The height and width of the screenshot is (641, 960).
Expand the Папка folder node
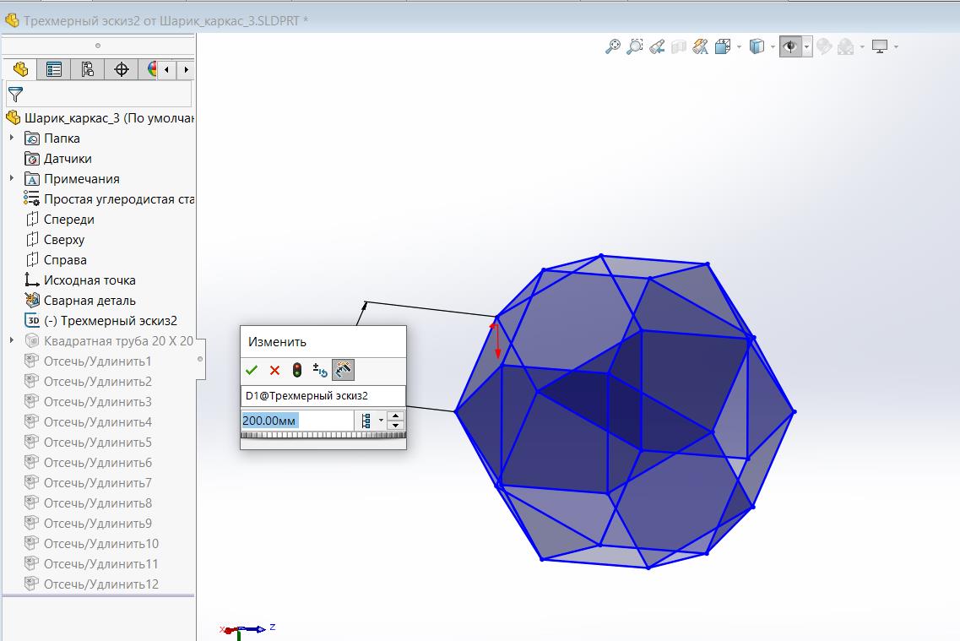(x=12, y=138)
